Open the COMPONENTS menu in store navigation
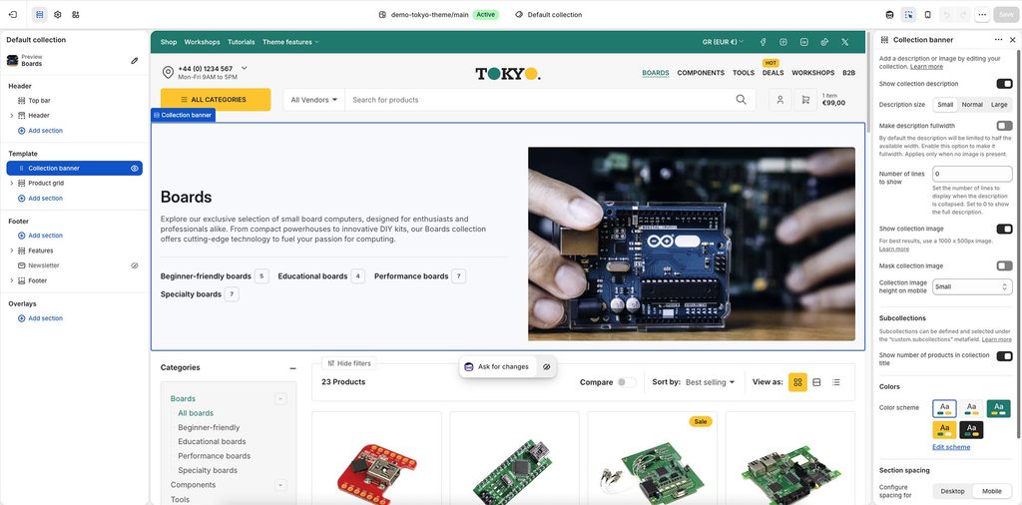This screenshot has height=505, width=1022. (x=701, y=73)
